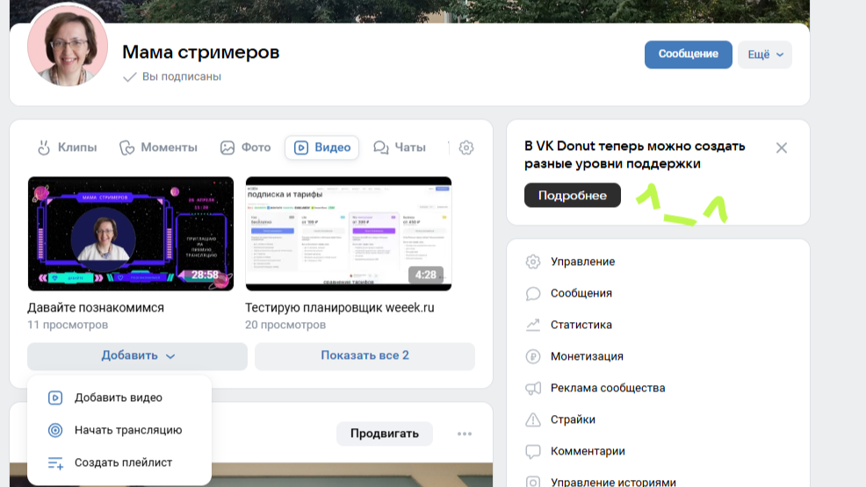Close the VK Donut banner
Screen dimensions: 866x487
click(x=782, y=147)
